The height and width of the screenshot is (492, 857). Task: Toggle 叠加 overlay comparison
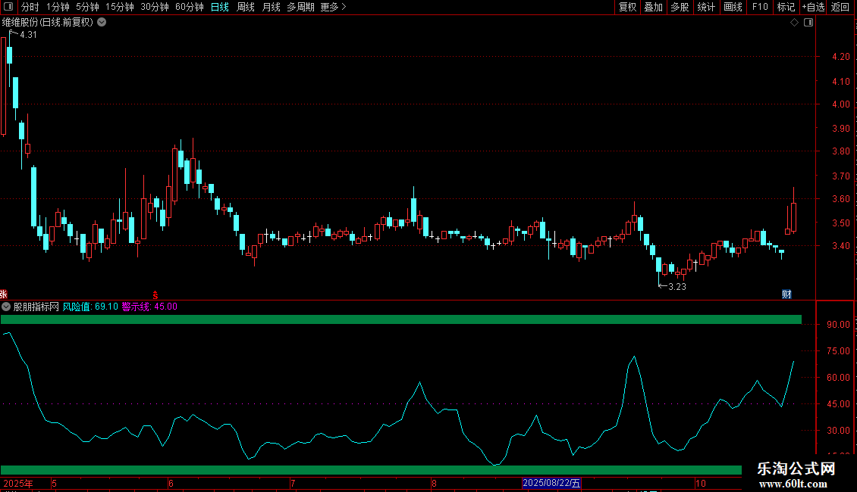tap(653, 7)
